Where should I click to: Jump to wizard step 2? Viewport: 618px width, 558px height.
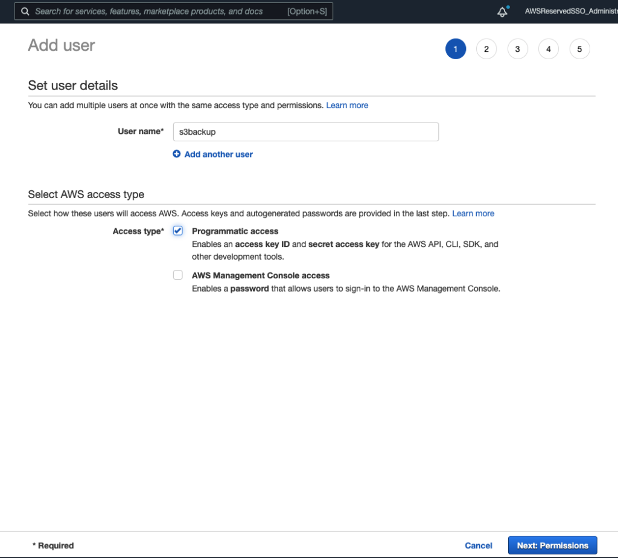[486, 49]
